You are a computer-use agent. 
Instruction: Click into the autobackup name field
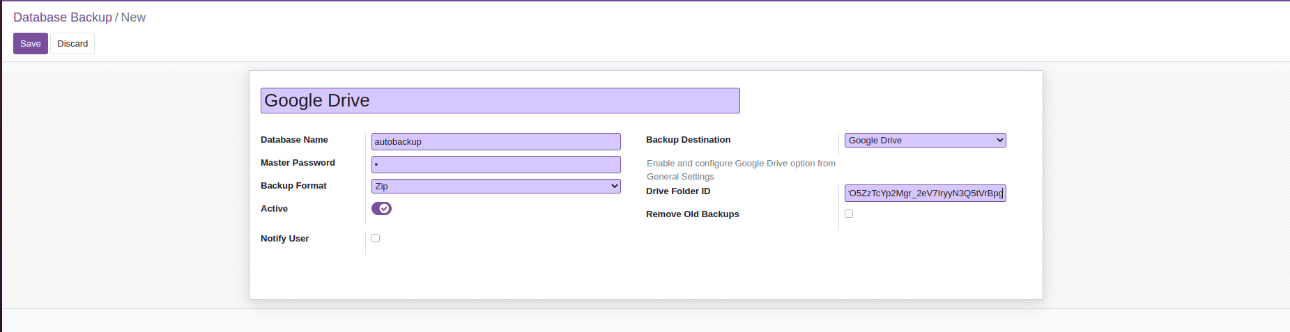click(496, 142)
